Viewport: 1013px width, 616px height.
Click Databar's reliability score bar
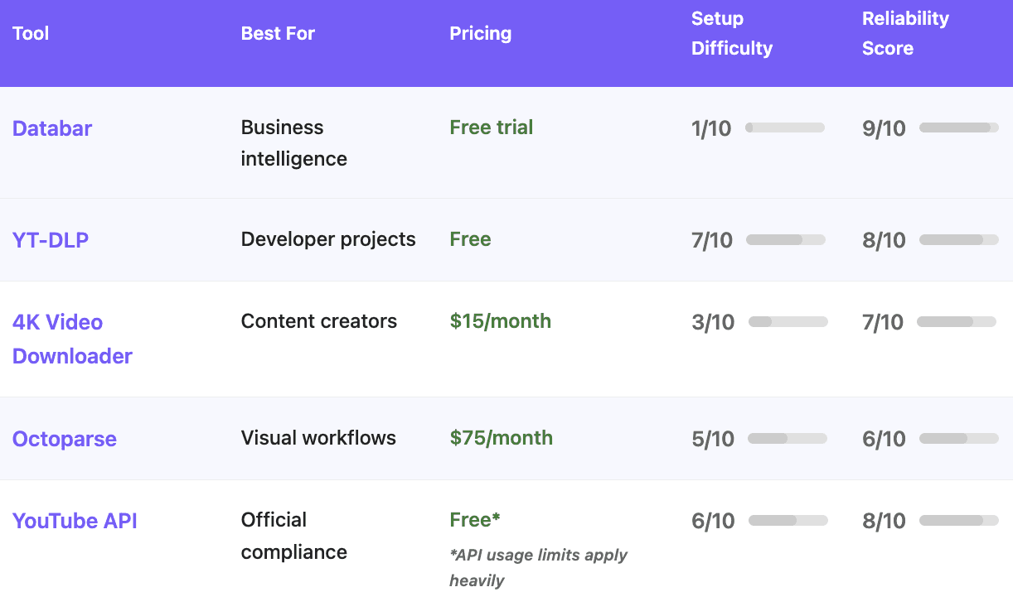(959, 128)
